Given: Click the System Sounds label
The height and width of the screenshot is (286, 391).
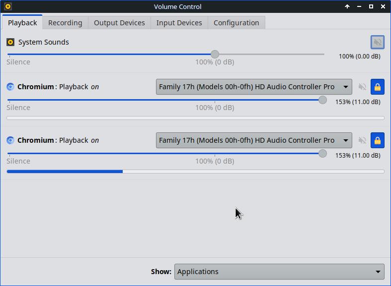Looking at the screenshot, I should click(43, 42).
